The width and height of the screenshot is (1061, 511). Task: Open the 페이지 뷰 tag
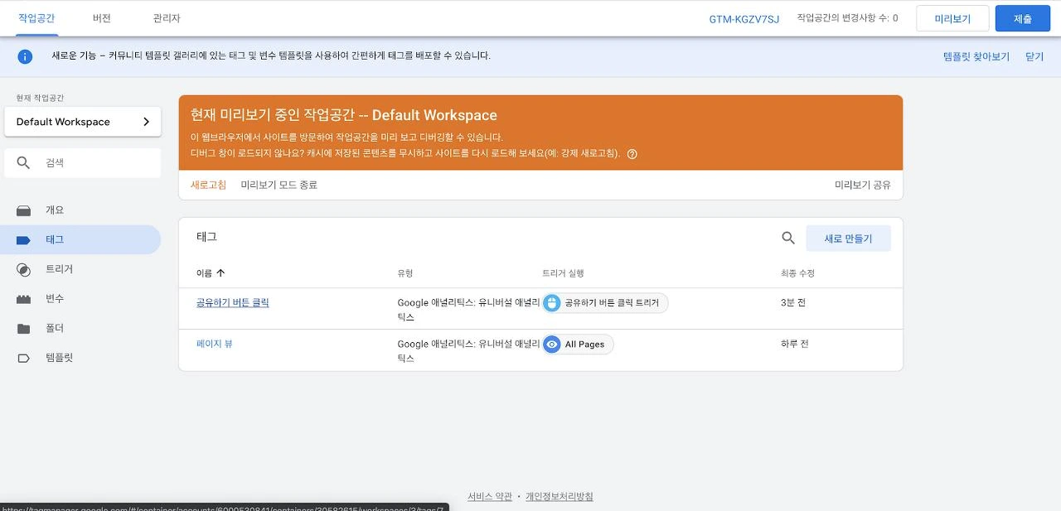pos(215,344)
